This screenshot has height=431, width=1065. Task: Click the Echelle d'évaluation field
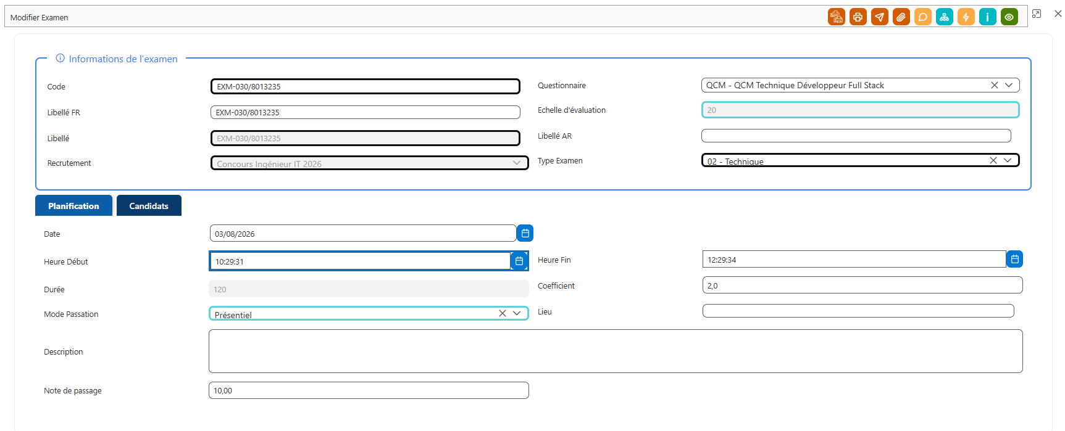[x=860, y=110]
